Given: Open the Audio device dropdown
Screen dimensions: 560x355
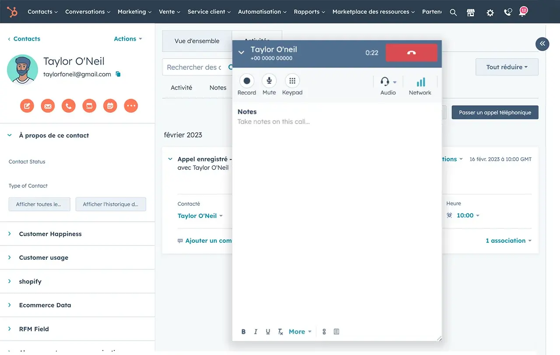Looking at the screenshot, I should [388, 83].
